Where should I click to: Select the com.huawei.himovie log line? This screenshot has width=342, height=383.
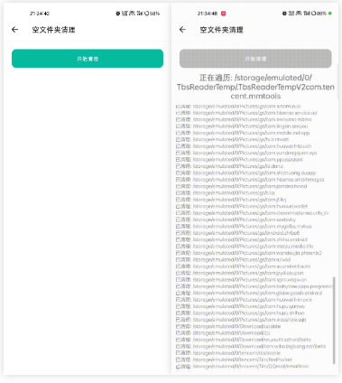click(x=244, y=300)
